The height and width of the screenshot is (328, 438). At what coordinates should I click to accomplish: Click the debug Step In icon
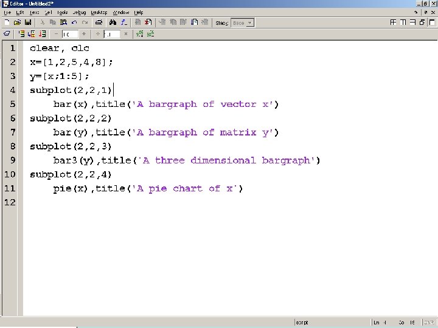173,22
